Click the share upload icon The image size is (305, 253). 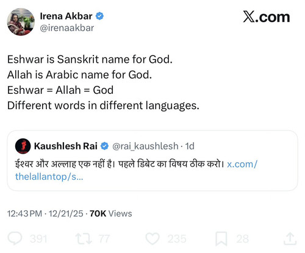point(290,239)
